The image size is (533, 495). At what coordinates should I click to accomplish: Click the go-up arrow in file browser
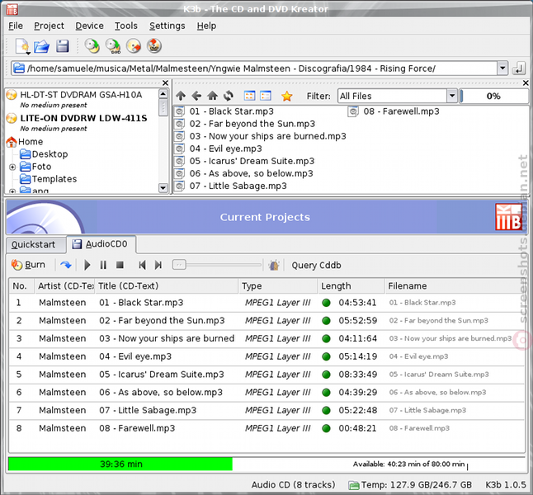(x=181, y=96)
